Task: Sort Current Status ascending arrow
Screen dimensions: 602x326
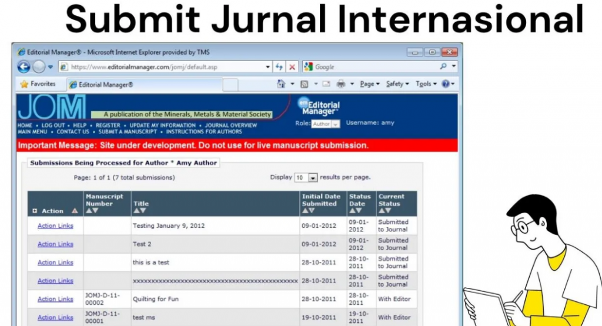Action: click(381, 210)
